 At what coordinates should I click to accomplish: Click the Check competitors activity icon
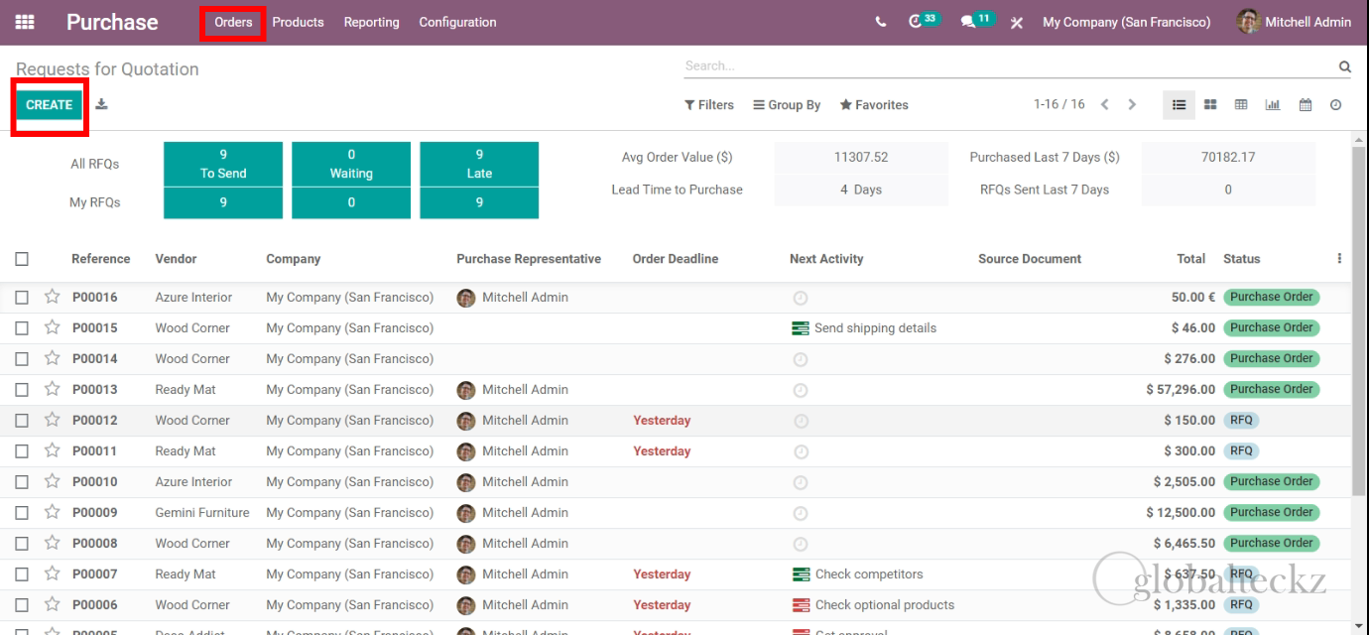point(801,574)
